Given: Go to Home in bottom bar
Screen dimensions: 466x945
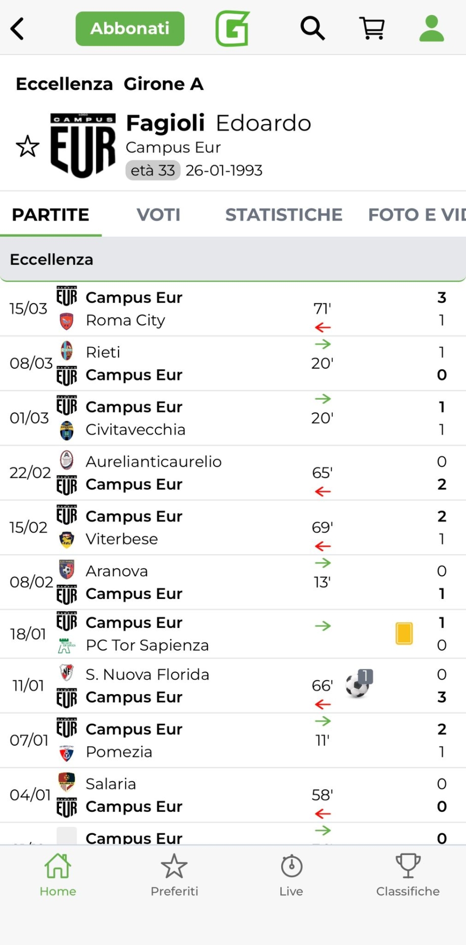Looking at the screenshot, I should click(x=58, y=875).
